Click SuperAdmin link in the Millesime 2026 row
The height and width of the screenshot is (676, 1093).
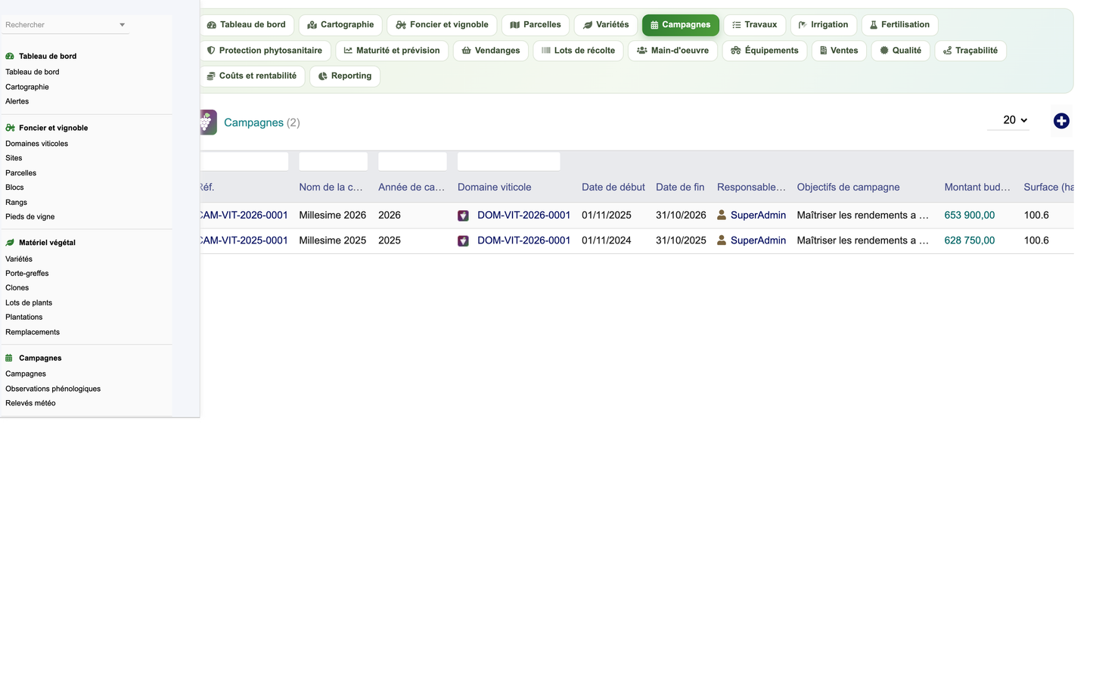[758, 216]
